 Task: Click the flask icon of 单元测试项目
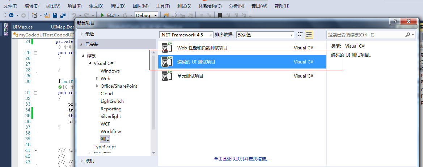click(x=167, y=76)
